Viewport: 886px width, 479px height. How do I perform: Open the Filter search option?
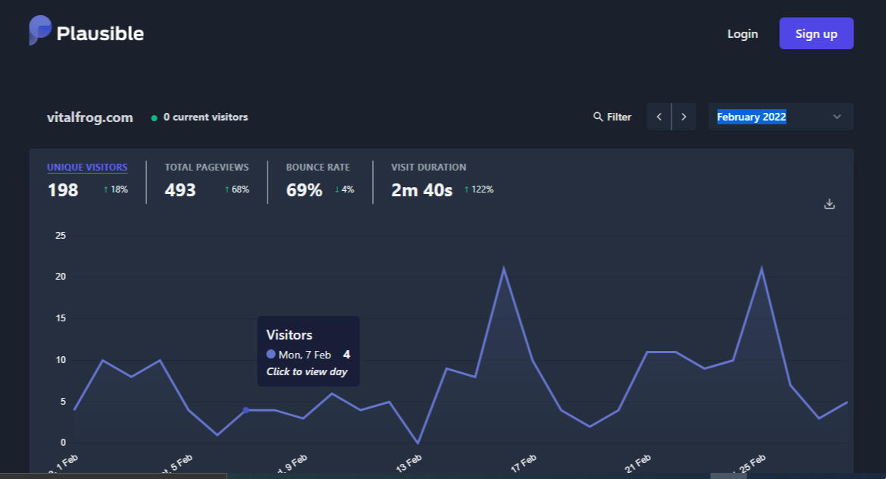coord(612,117)
